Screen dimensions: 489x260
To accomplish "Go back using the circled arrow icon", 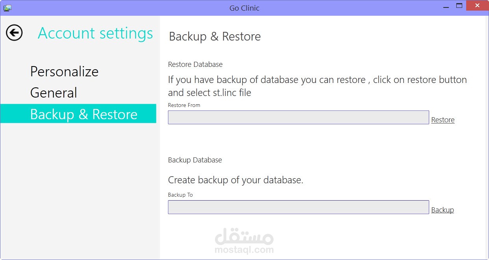I will point(14,33).
